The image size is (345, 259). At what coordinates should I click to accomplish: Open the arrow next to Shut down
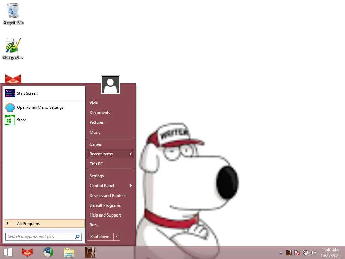(x=117, y=237)
